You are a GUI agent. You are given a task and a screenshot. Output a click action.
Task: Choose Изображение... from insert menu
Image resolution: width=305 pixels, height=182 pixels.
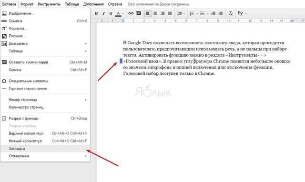point(45,13)
